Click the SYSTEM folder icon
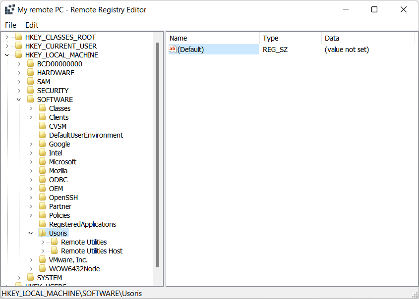The height and width of the screenshot is (299, 419). 31,278
